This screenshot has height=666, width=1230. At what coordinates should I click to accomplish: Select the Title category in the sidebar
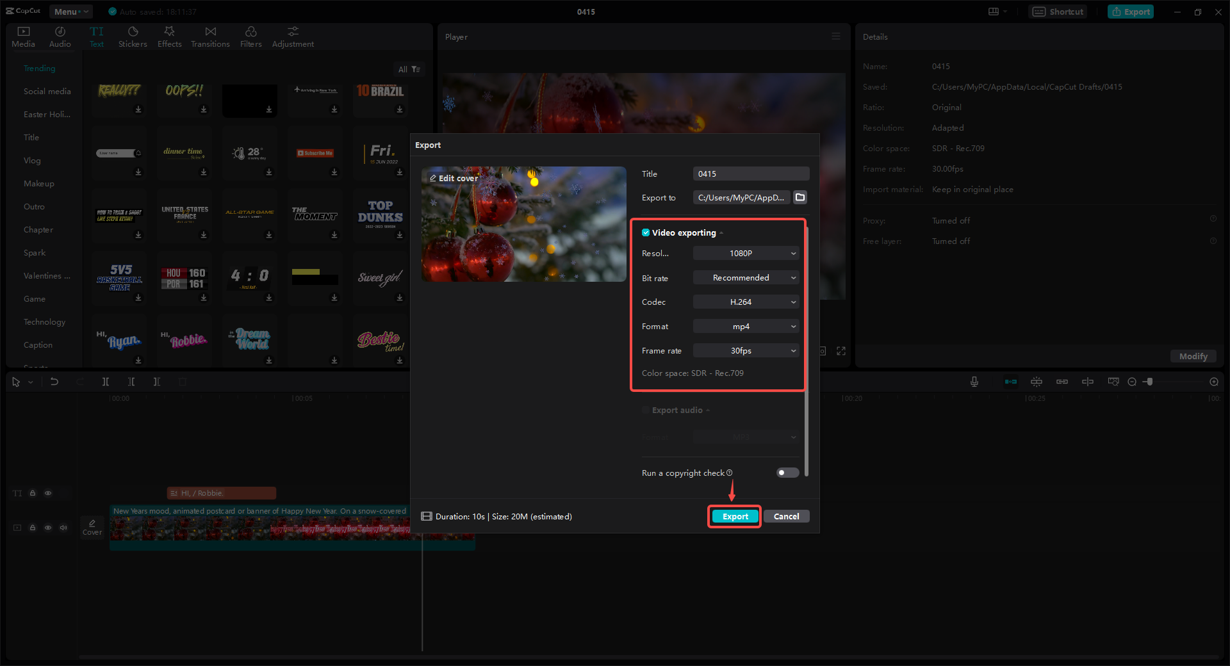(31, 137)
